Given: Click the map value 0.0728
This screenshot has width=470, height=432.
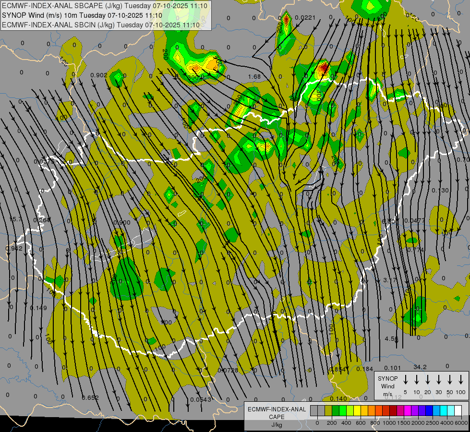Looking at the screenshot, I should 228,371.
